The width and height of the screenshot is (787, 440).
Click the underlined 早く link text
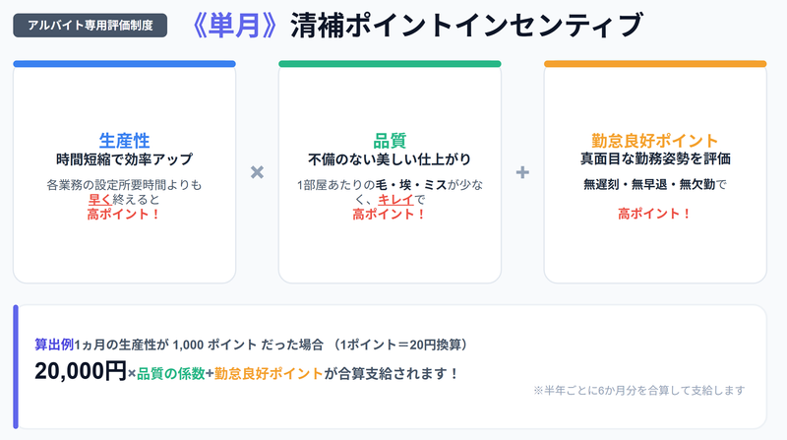tap(100, 200)
